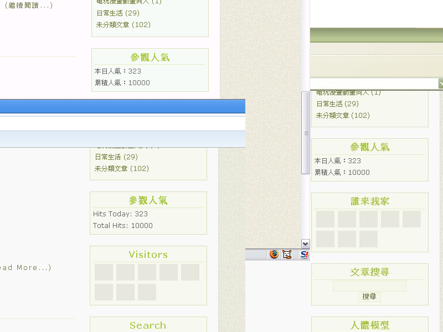Open 日常生活 (29) above the 誰來我家 panel

point(337,104)
